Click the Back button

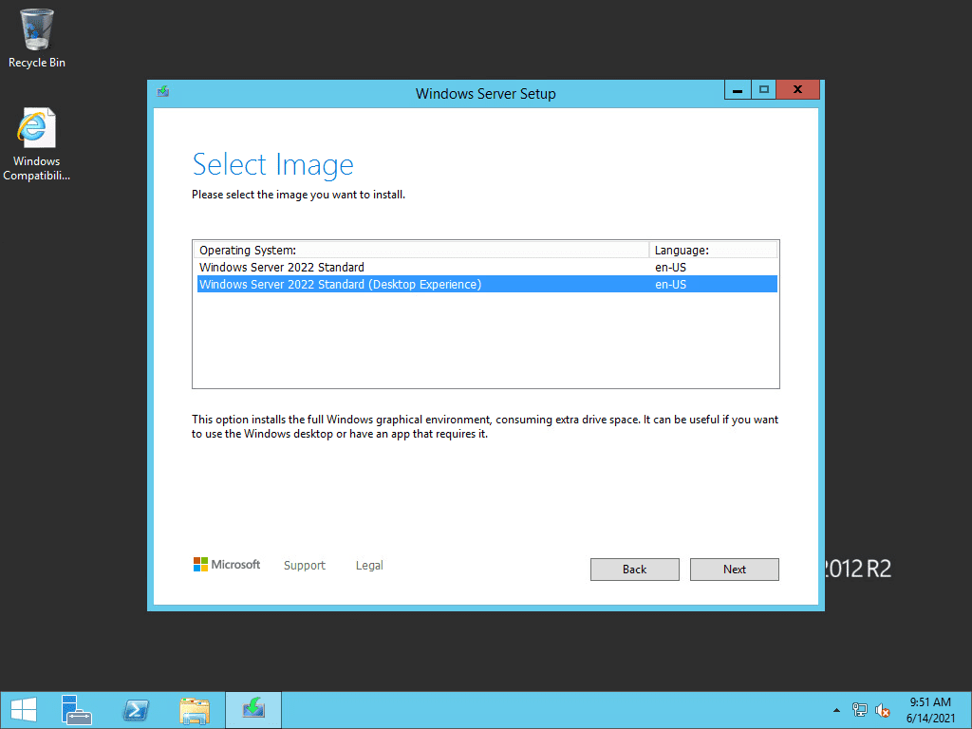[634, 569]
